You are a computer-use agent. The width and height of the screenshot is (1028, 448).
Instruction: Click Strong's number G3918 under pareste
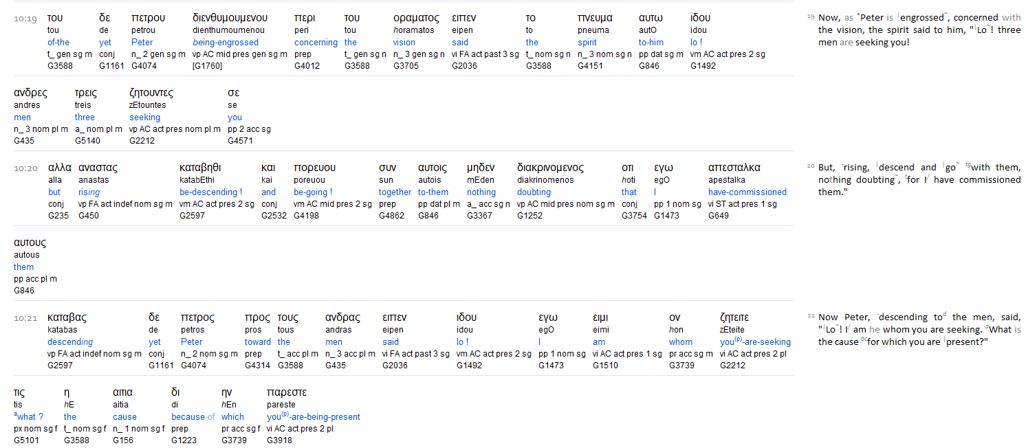click(x=278, y=440)
